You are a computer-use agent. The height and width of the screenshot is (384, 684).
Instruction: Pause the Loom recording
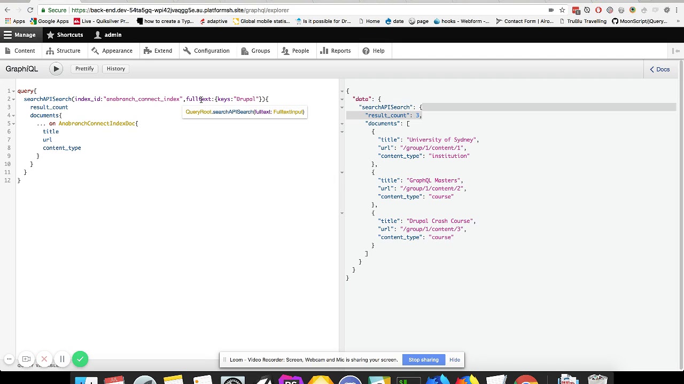click(x=62, y=359)
